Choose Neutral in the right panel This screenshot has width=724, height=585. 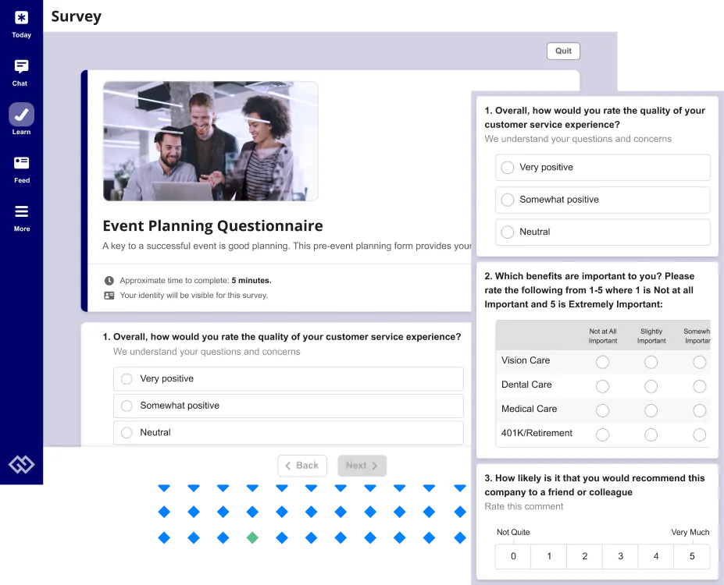[x=603, y=232]
